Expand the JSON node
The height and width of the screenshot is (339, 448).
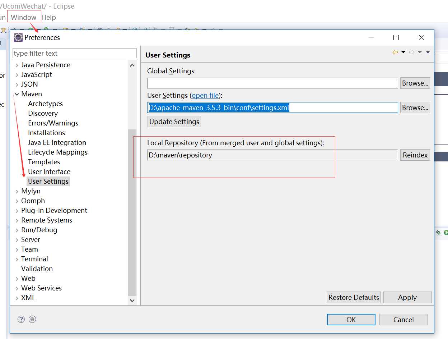(17, 84)
